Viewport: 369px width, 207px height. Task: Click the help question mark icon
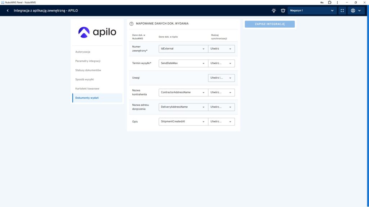132,24
